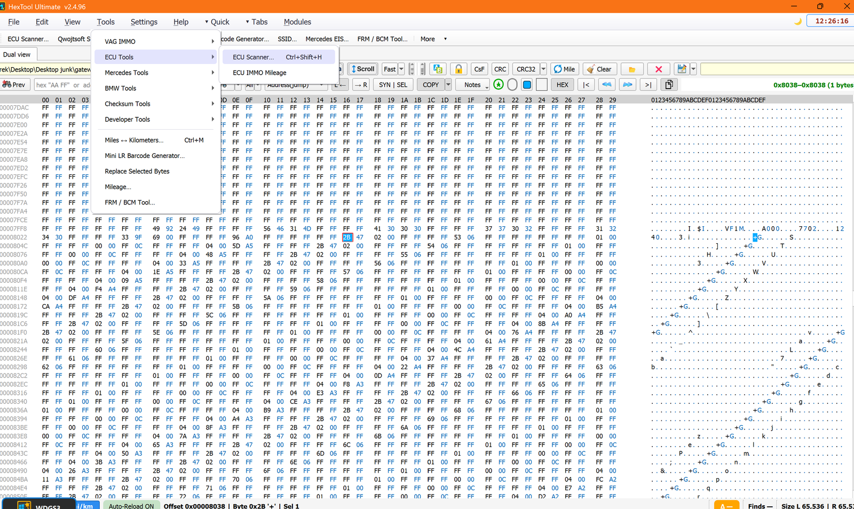This screenshot has height=509, width=854.
Task: Expand BMW Tools submenu
Action: pyautogui.click(x=156, y=88)
